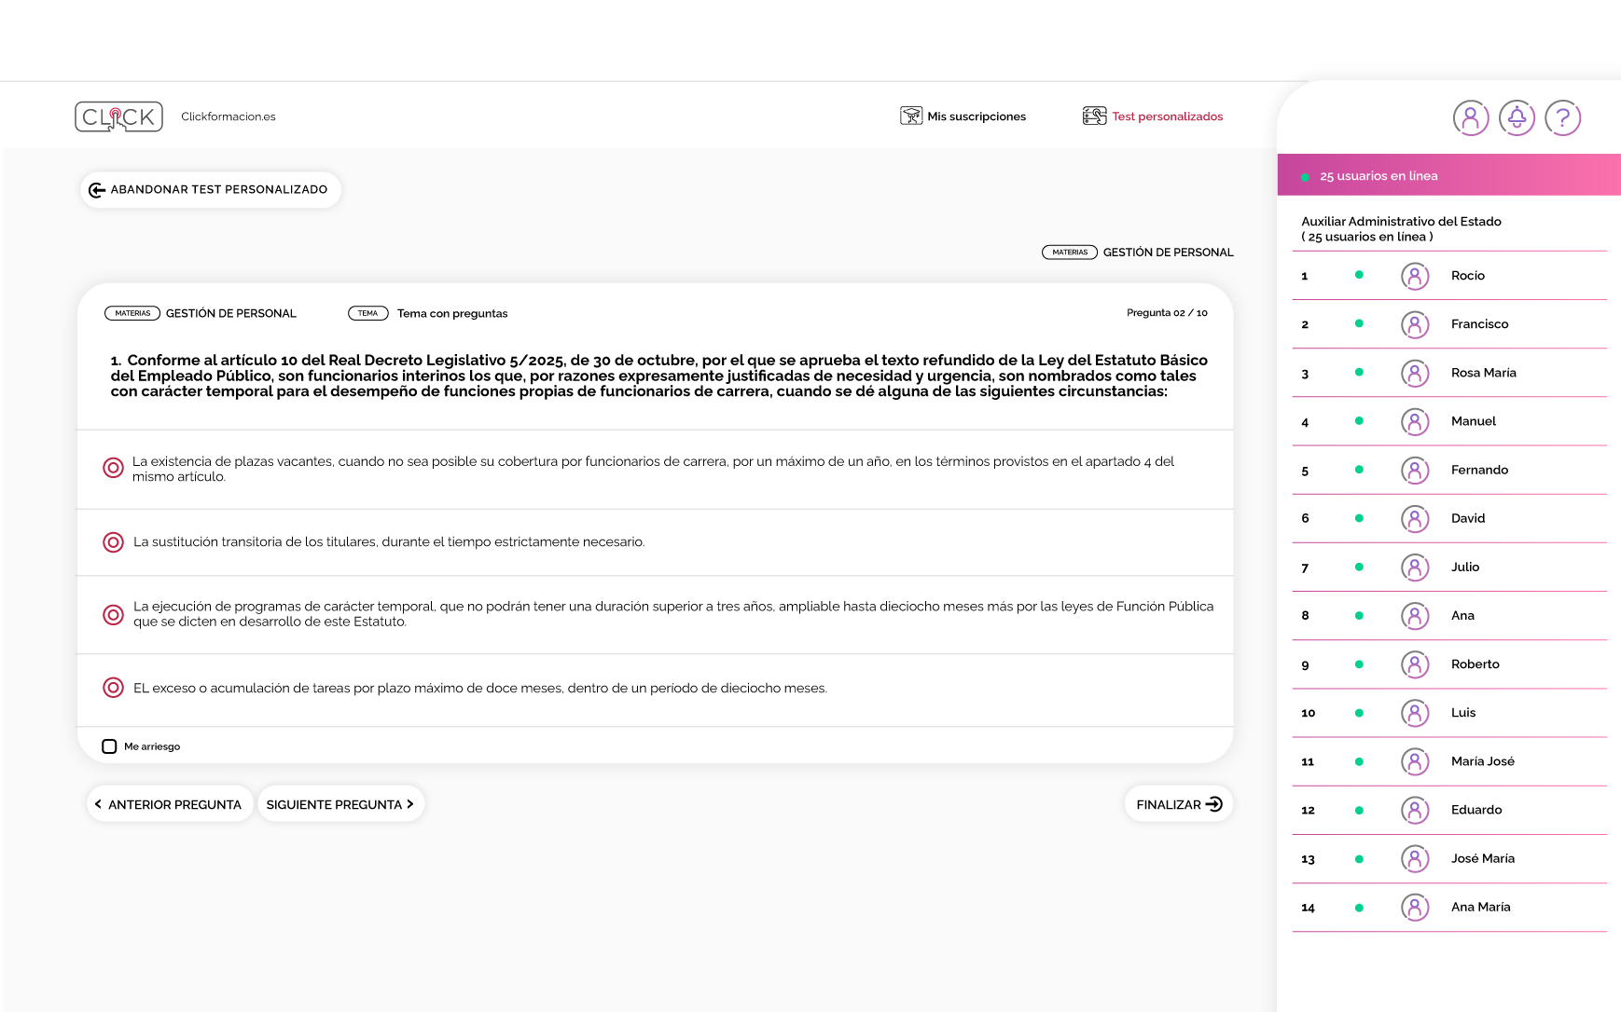Click Manuel's user avatar icon
The width and height of the screenshot is (1621, 1012).
tap(1415, 421)
